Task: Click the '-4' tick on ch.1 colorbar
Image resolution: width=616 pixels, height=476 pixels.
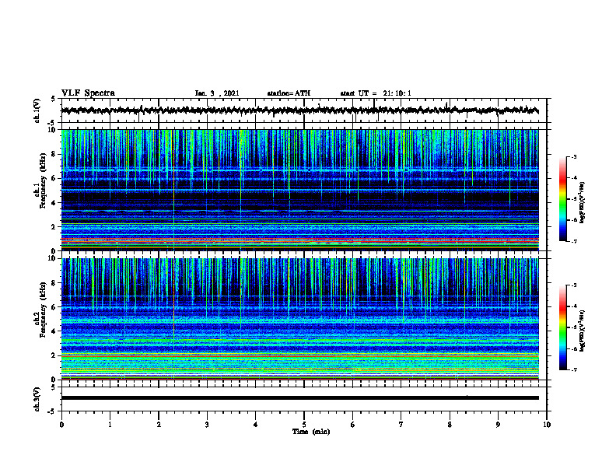Action: (574, 178)
